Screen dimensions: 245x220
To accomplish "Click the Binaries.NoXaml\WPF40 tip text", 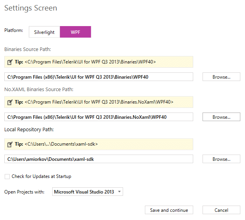I will 99,102.
